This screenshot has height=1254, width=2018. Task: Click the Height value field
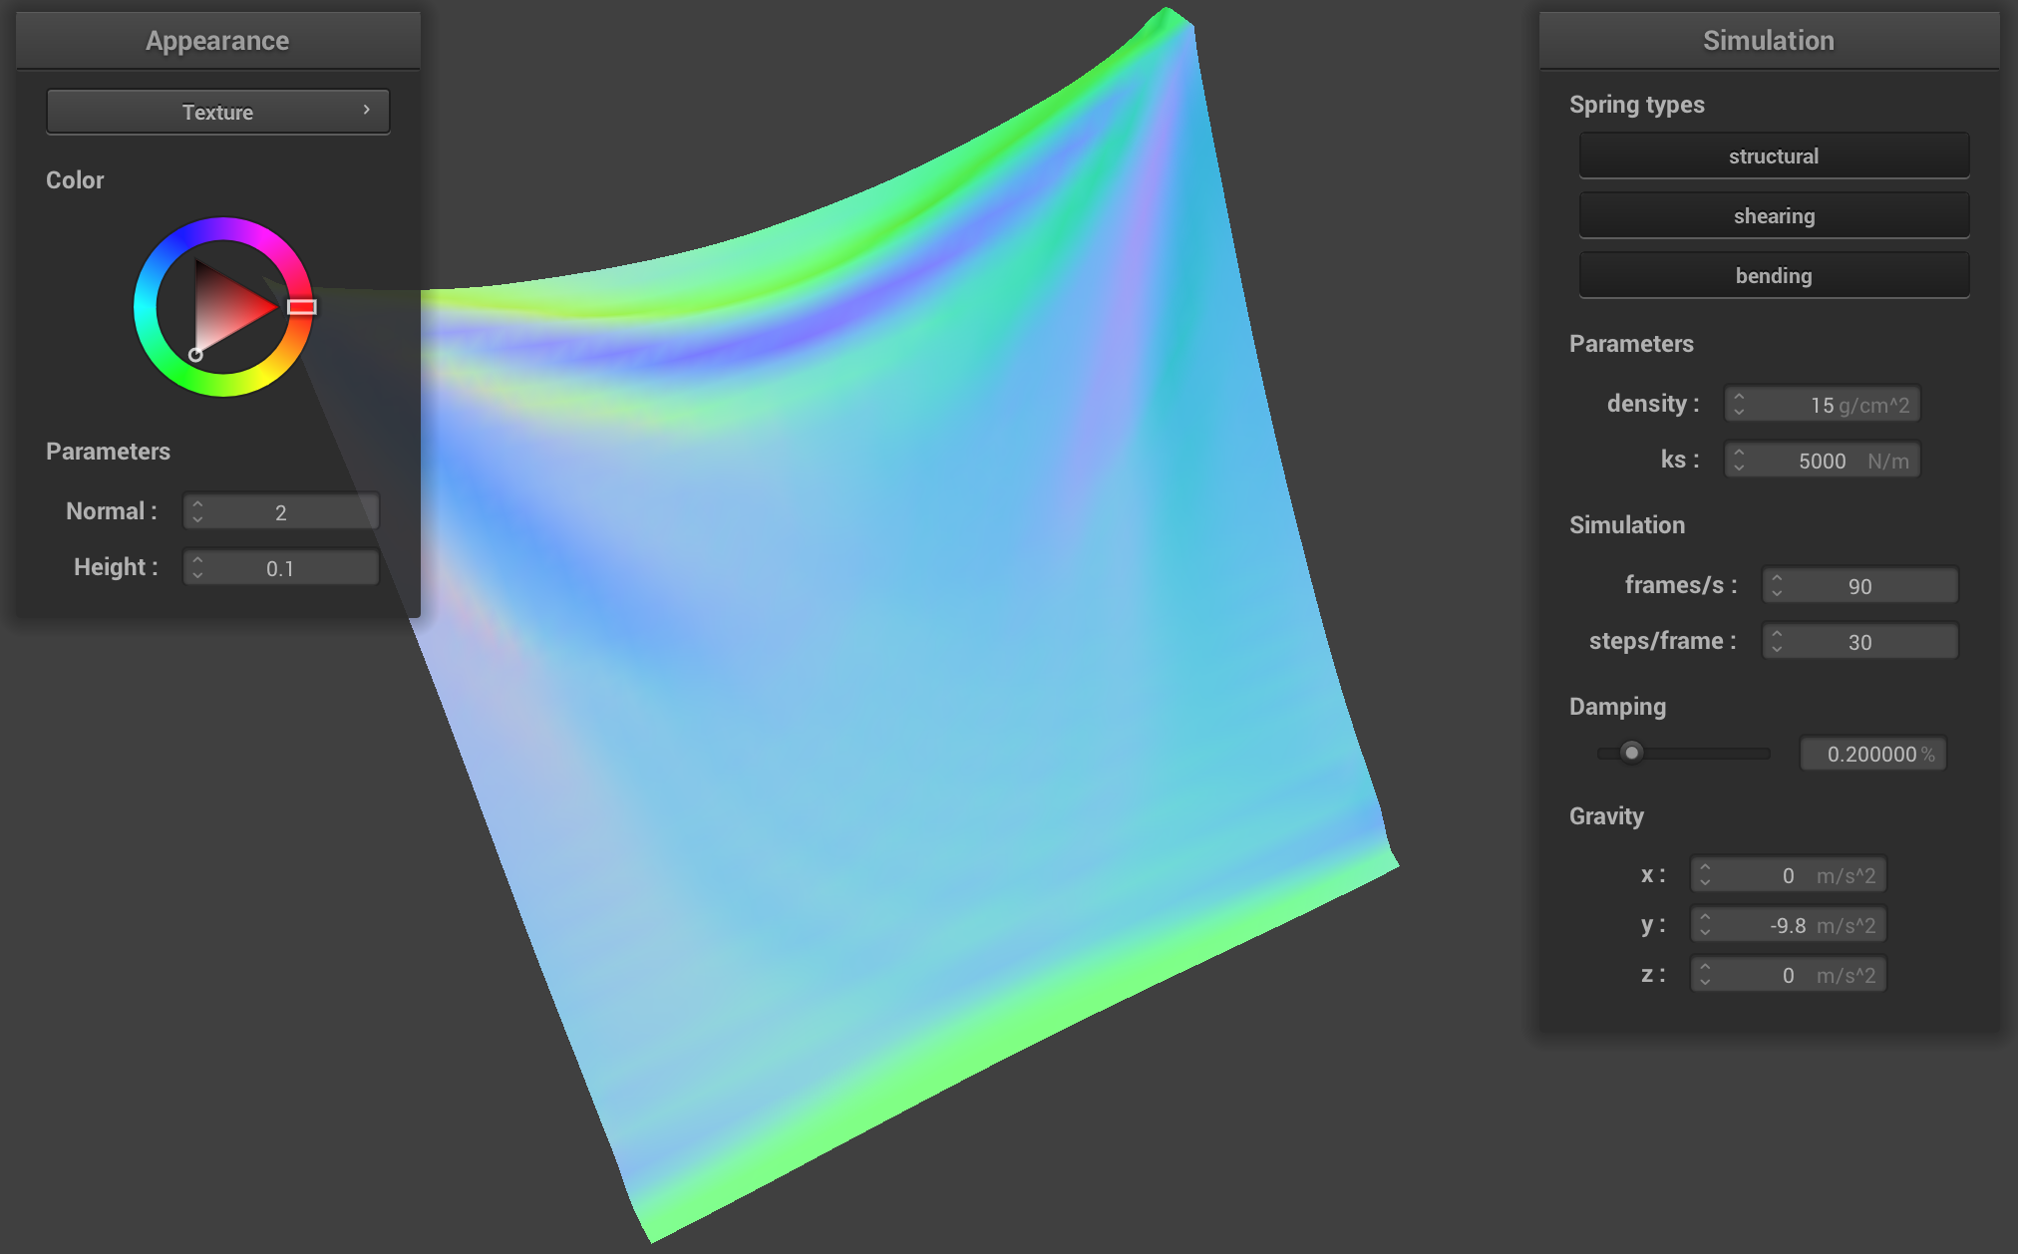tap(281, 568)
